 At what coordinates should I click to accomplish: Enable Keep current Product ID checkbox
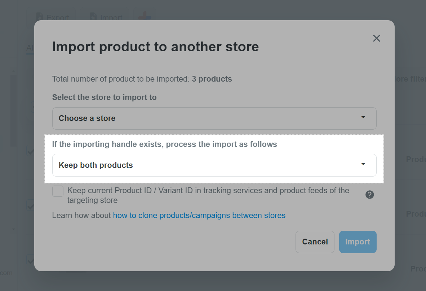[58, 191]
